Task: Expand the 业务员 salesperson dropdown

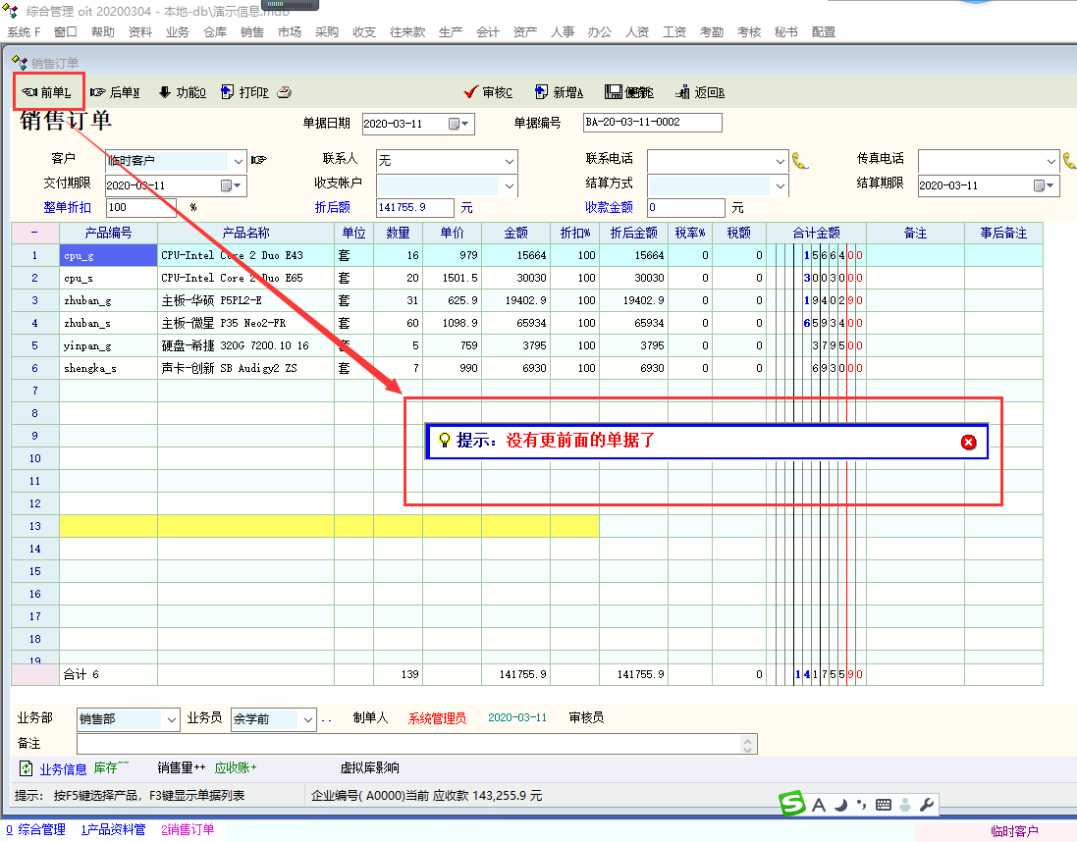Action: pyautogui.click(x=308, y=719)
